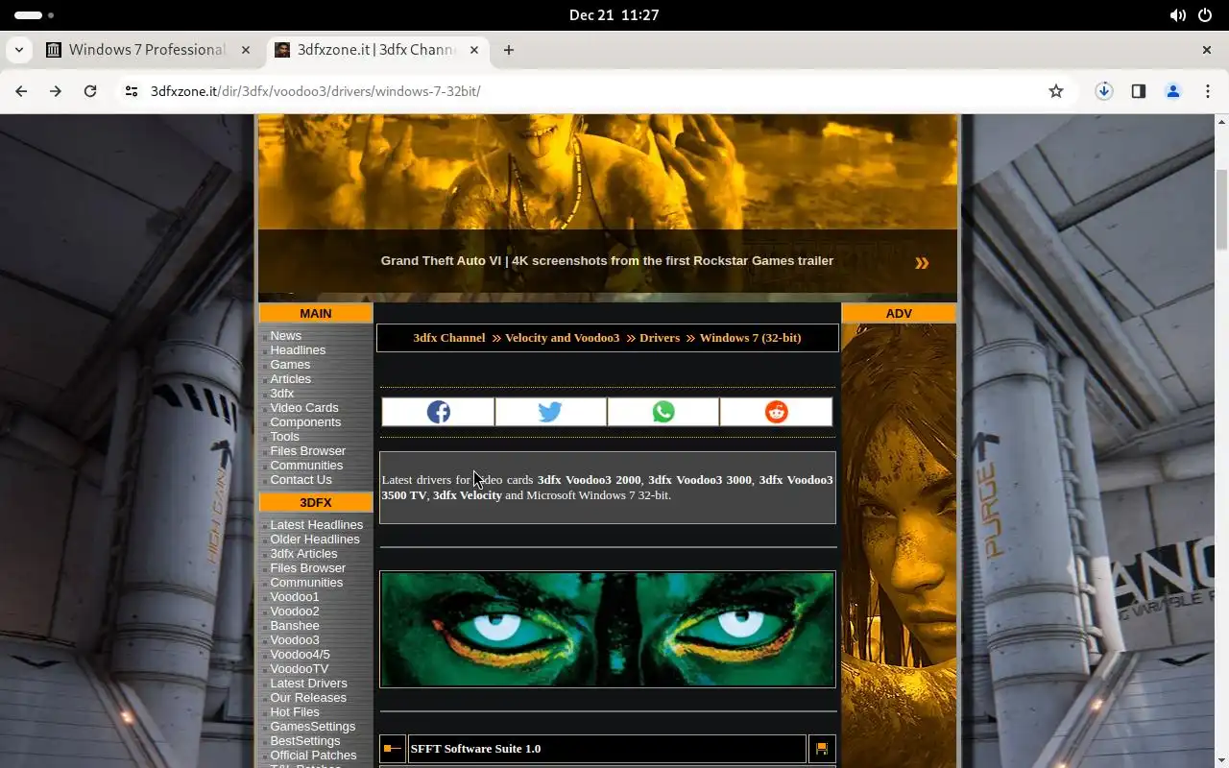Open Windows 7 (32-bit) breadcrumb
The height and width of the screenshot is (768, 1229).
pos(750,338)
